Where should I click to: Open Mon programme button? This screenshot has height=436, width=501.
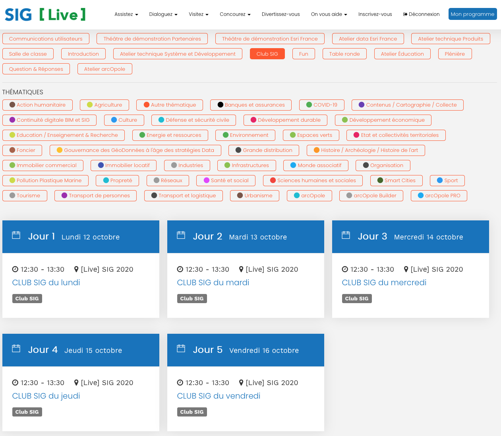[x=473, y=14]
